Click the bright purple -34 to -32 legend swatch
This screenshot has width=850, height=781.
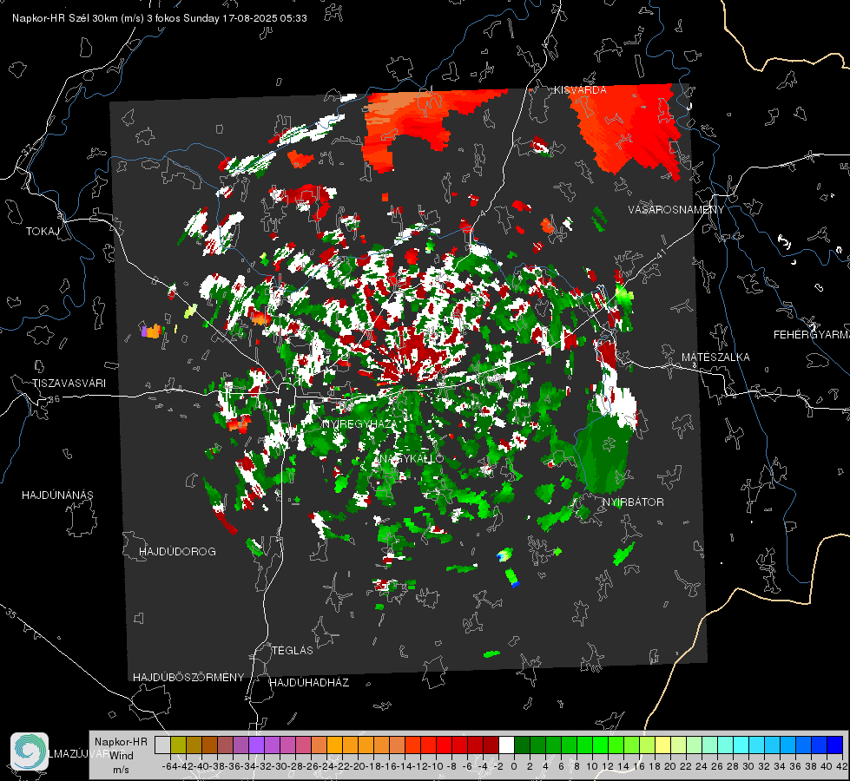click(x=256, y=745)
